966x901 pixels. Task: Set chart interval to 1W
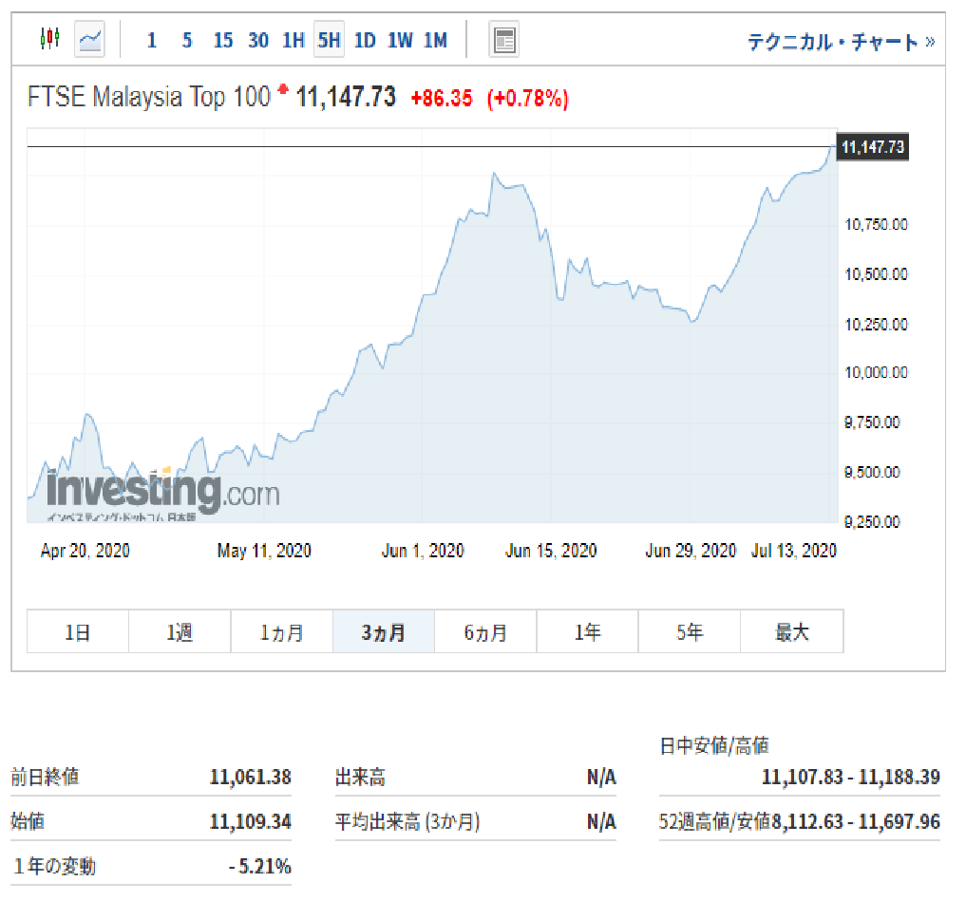pos(400,40)
